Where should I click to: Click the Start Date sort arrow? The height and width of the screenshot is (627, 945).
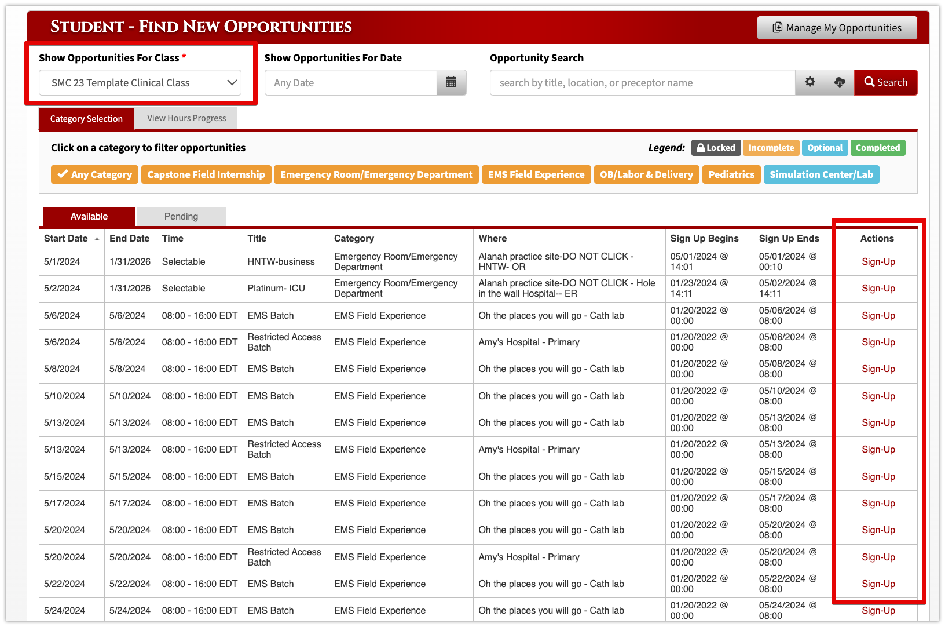tap(97, 239)
